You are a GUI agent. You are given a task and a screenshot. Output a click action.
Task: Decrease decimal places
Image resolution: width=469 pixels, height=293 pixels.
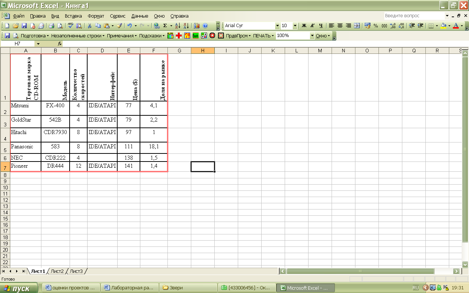tap(401, 26)
